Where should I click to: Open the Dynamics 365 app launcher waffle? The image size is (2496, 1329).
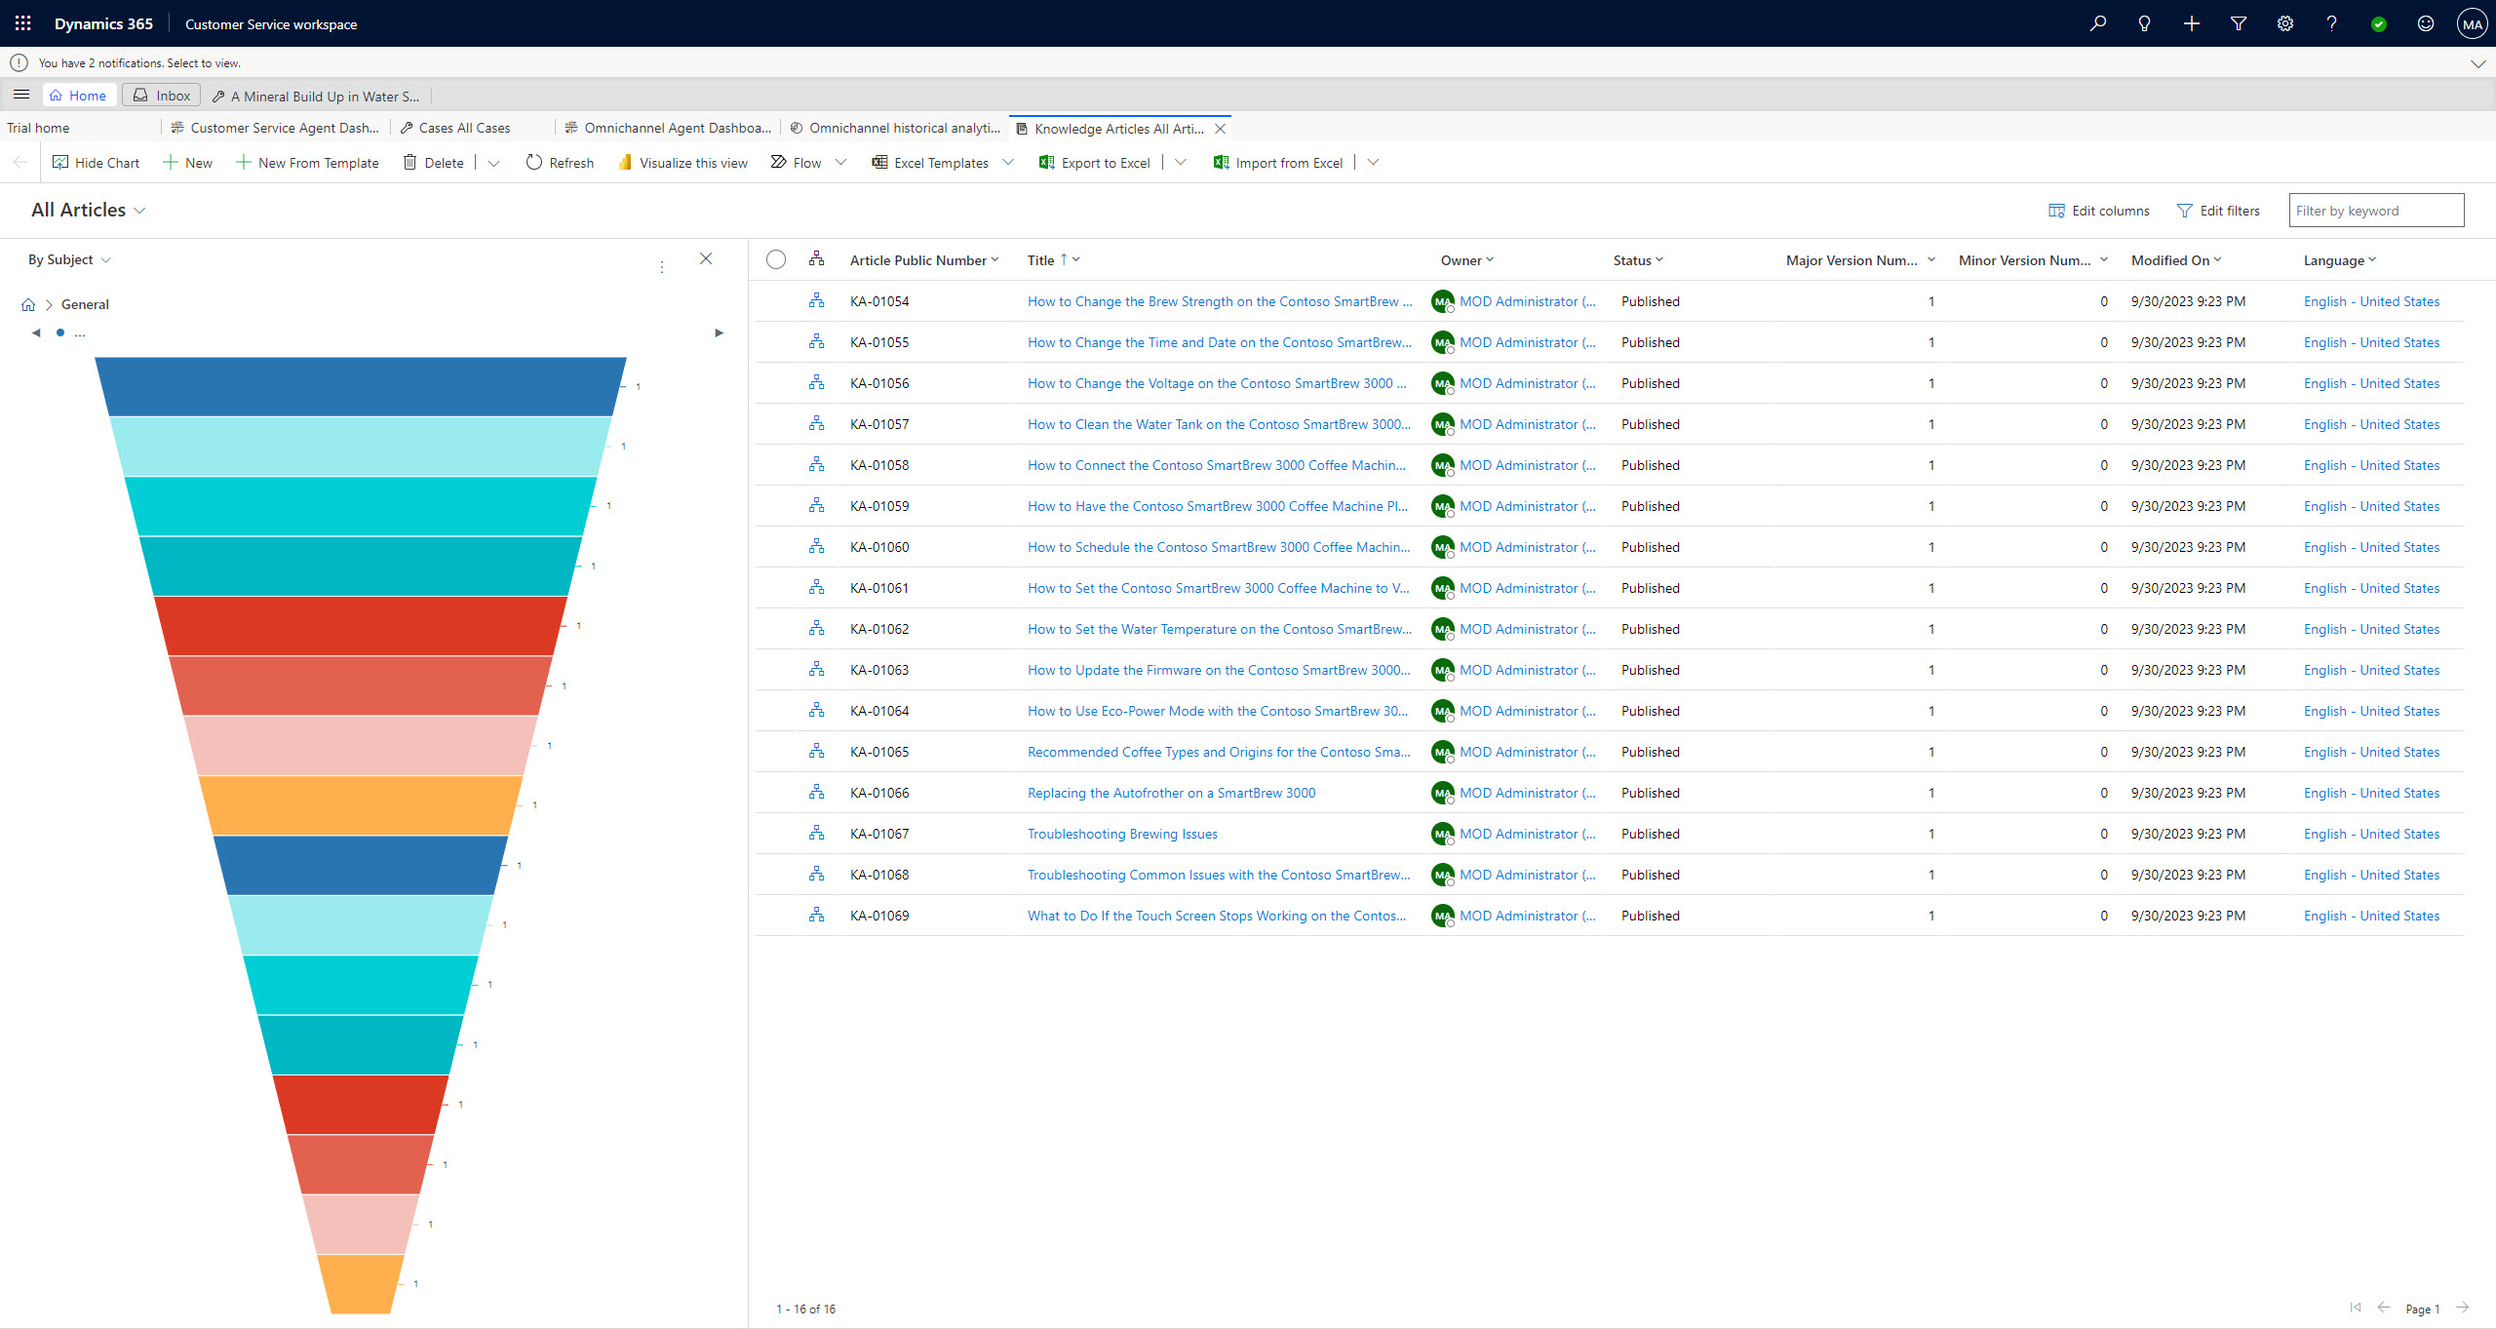[23, 23]
